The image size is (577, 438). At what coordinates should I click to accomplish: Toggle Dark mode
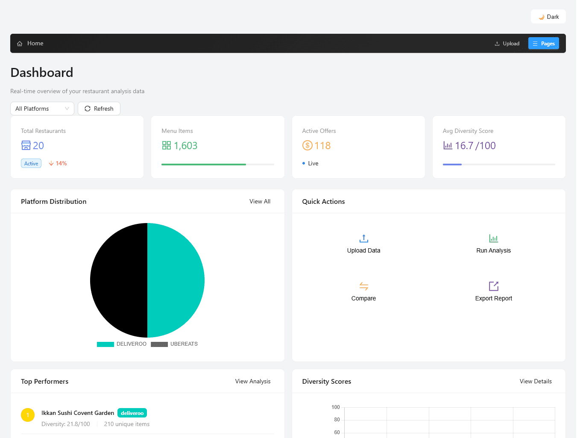click(548, 16)
